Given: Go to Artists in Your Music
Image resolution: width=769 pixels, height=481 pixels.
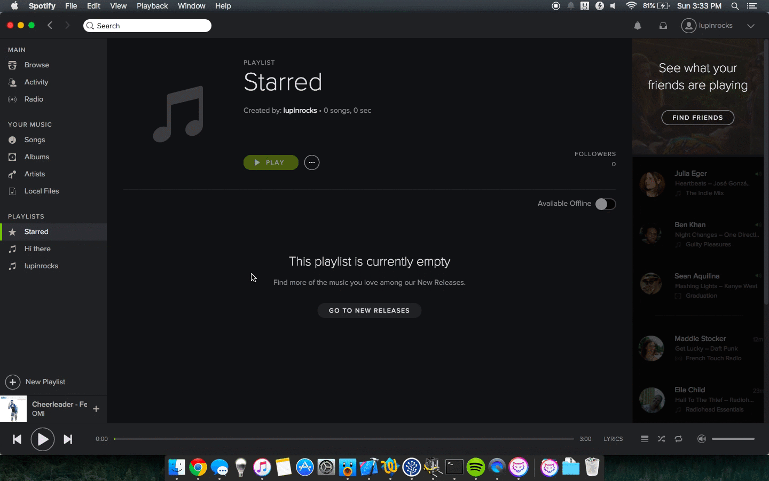Looking at the screenshot, I should (x=35, y=174).
